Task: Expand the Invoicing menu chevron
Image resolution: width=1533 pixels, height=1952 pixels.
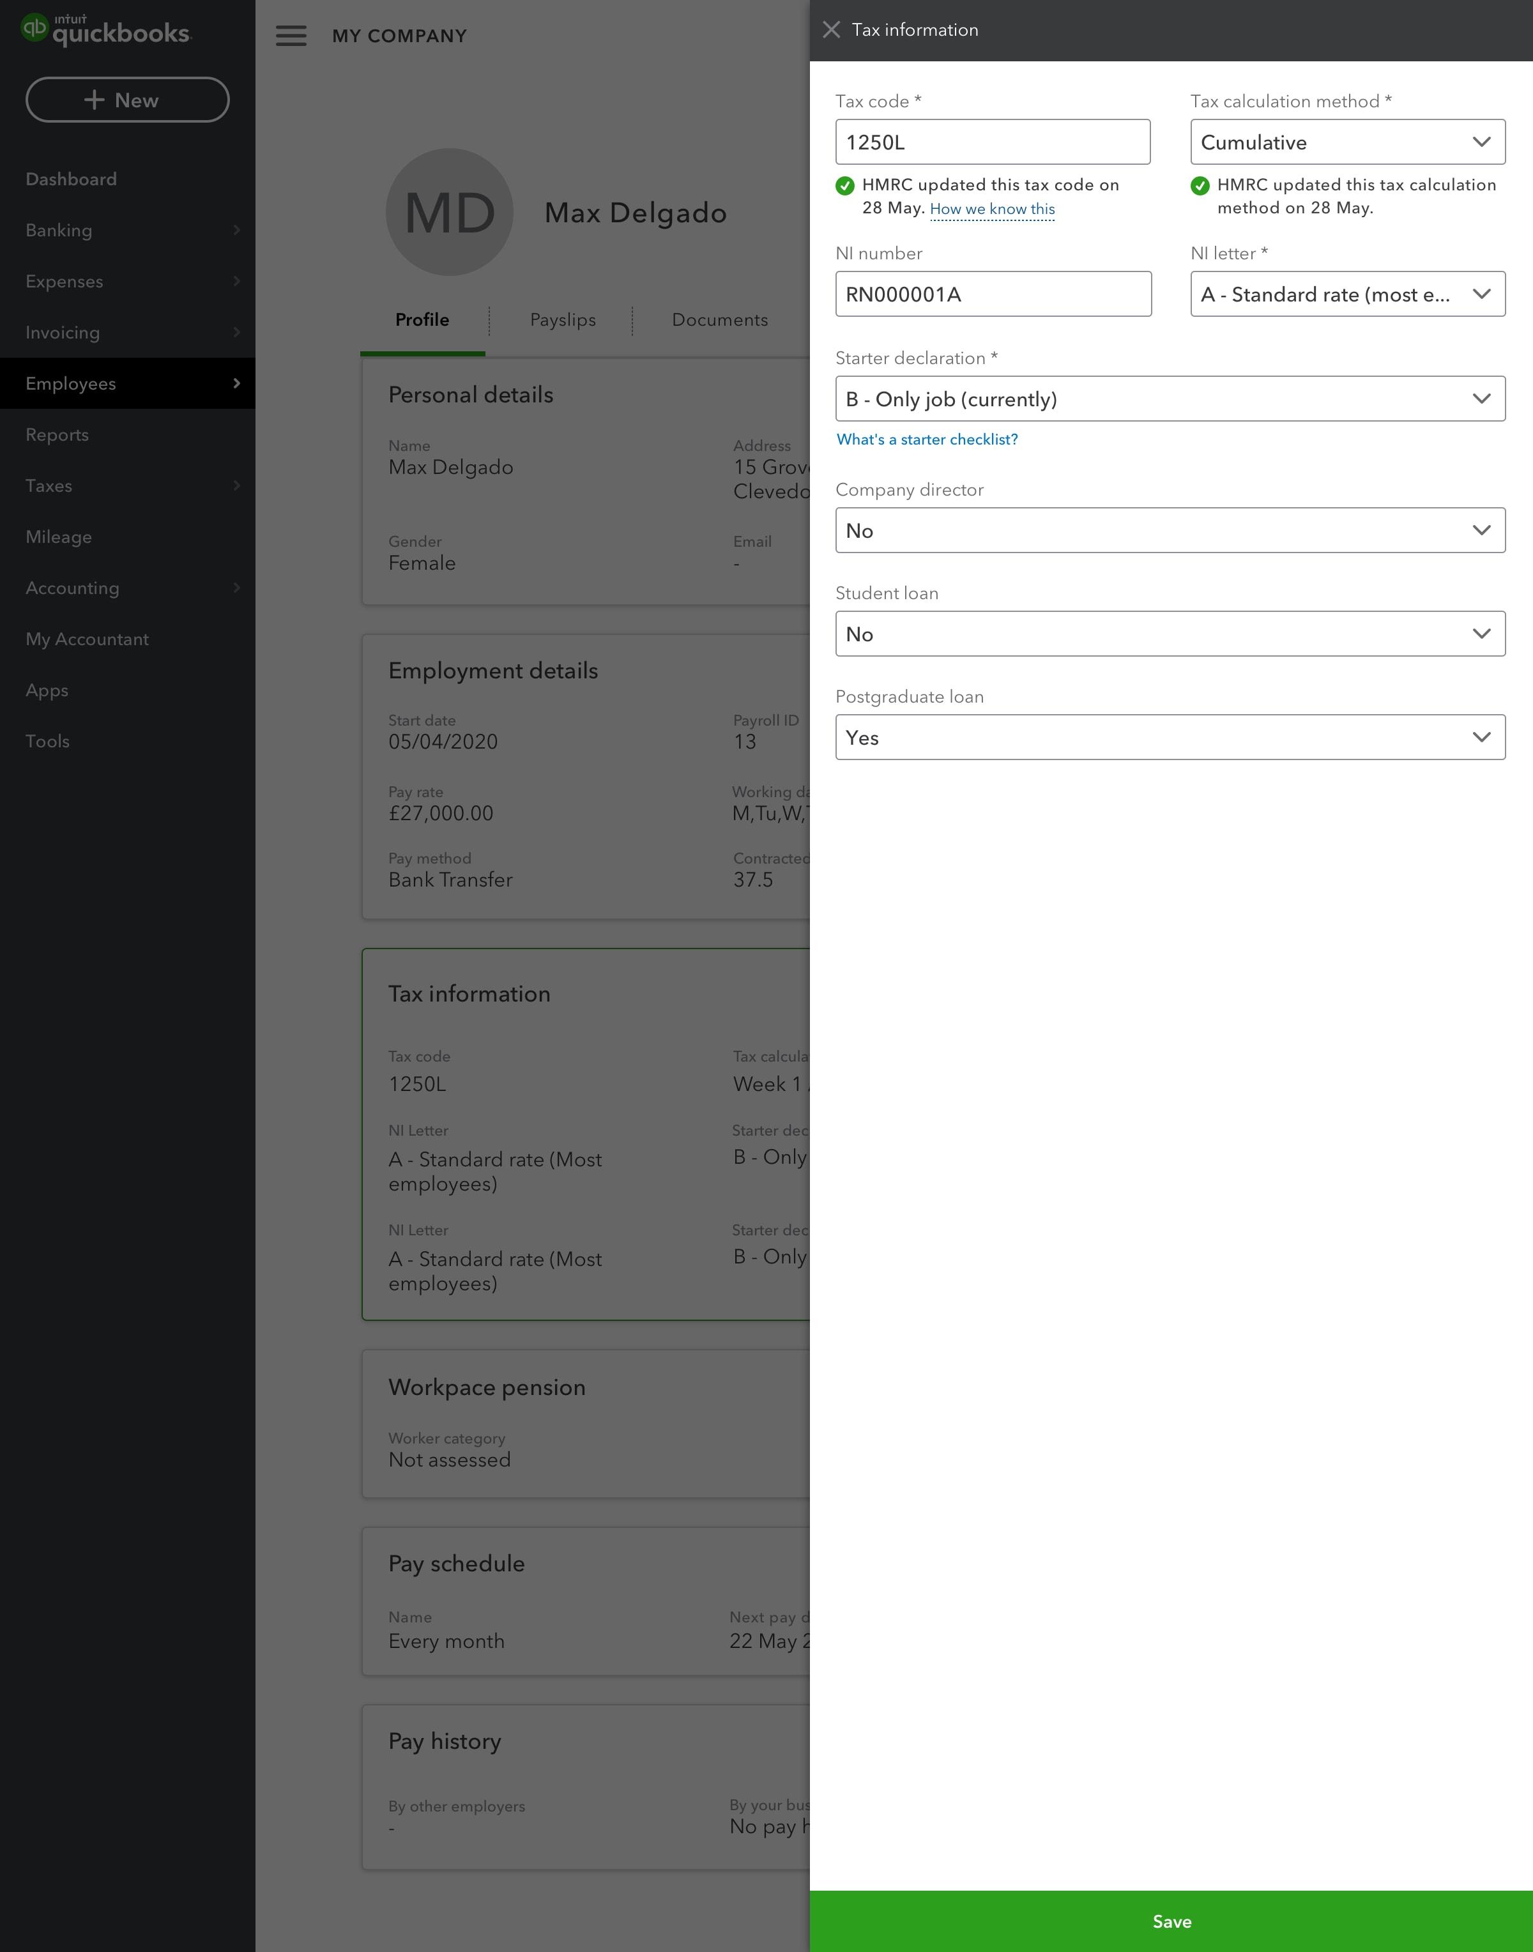Action: click(x=237, y=333)
